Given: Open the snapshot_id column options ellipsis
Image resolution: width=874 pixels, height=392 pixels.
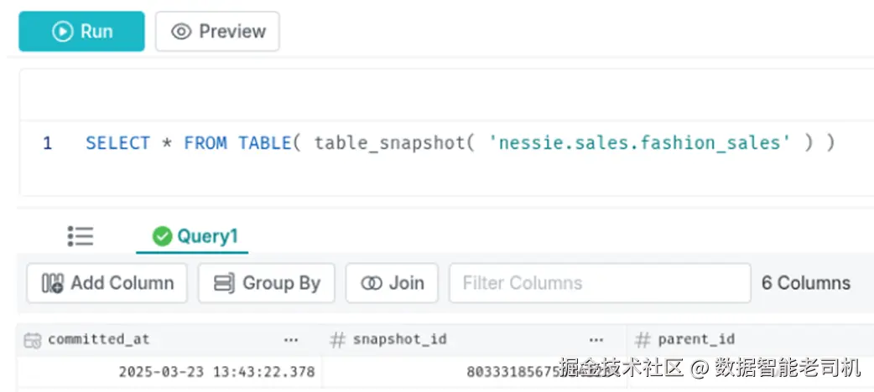Looking at the screenshot, I should pos(596,340).
